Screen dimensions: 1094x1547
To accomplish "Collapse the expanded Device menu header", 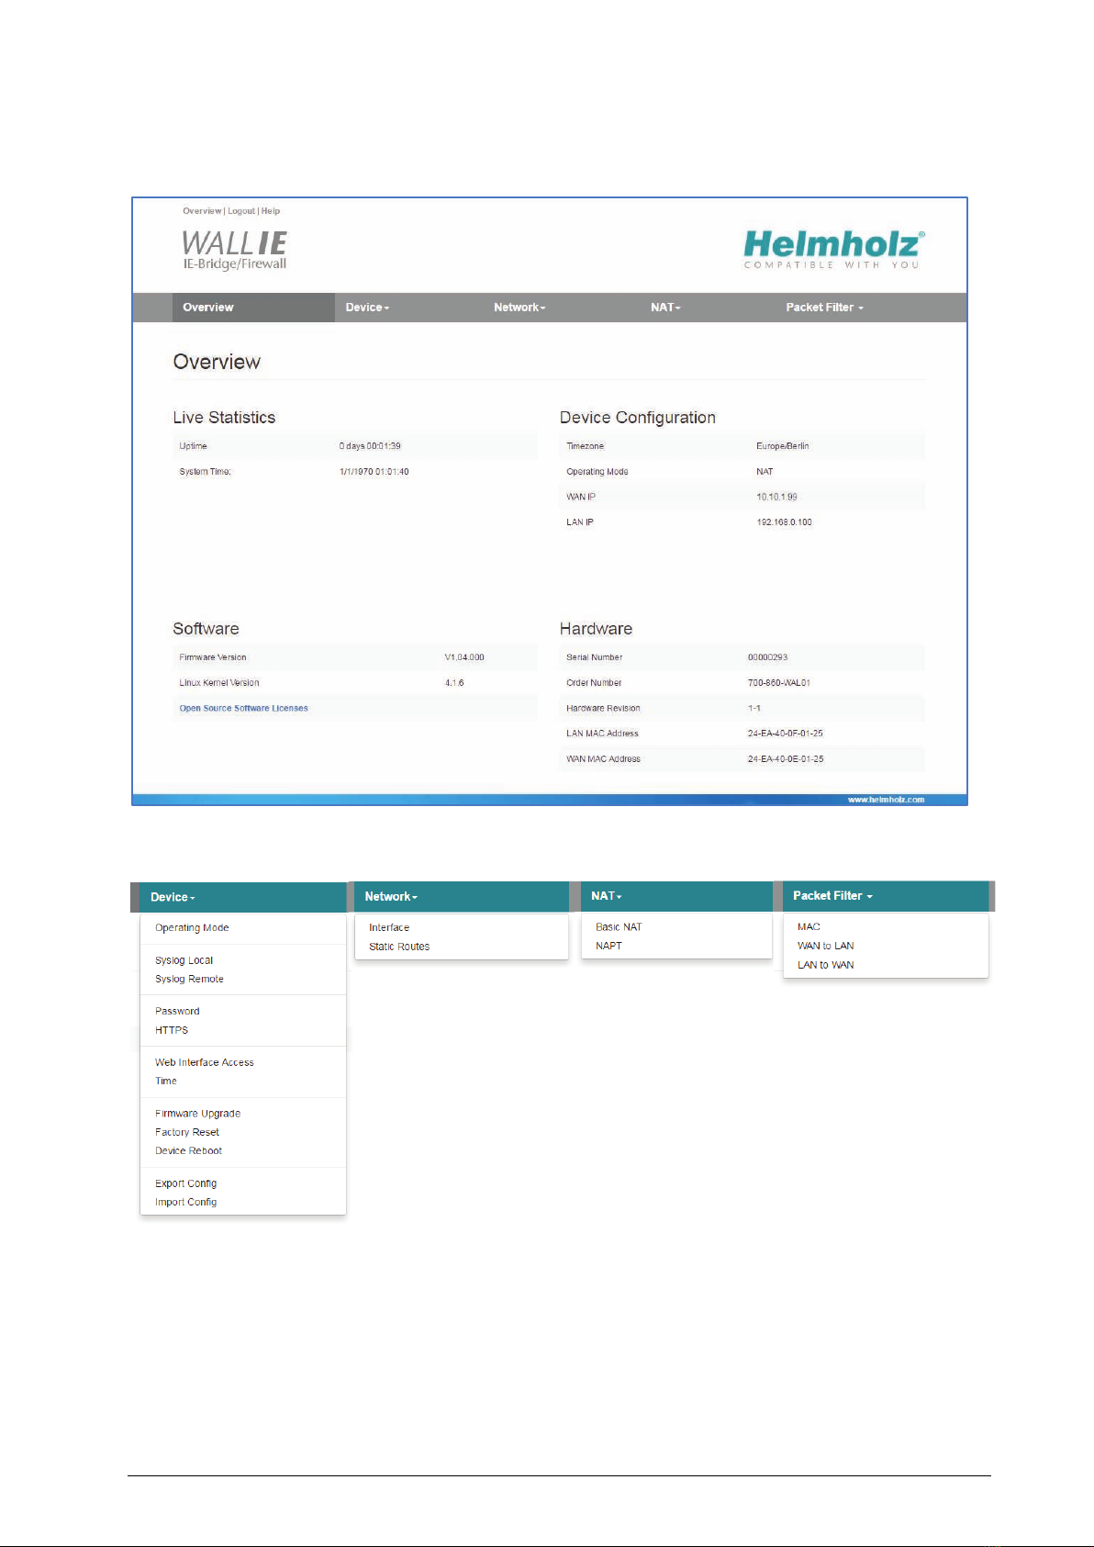I will click(x=242, y=897).
